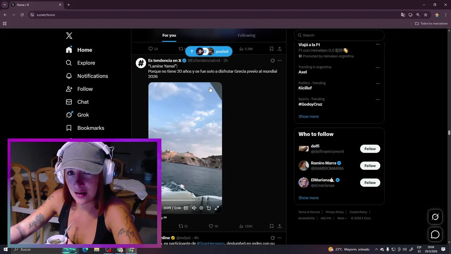The width and height of the screenshot is (451, 254).
Task: Click the X logo in the sidebar
Action: pos(69,36)
